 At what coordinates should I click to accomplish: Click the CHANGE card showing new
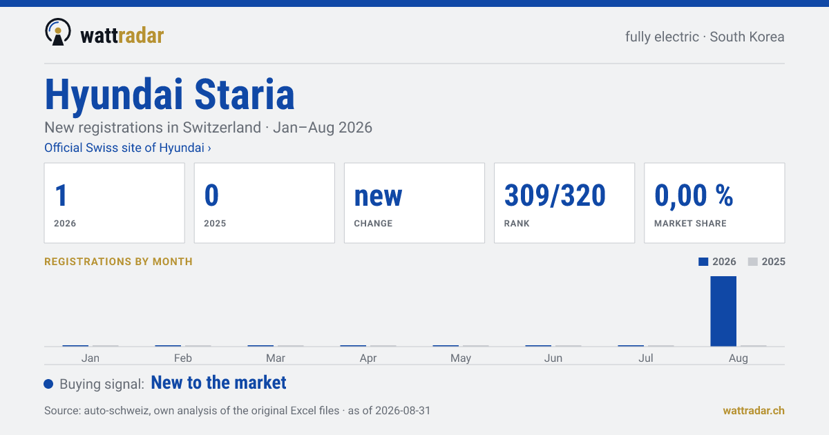click(414, 203)
